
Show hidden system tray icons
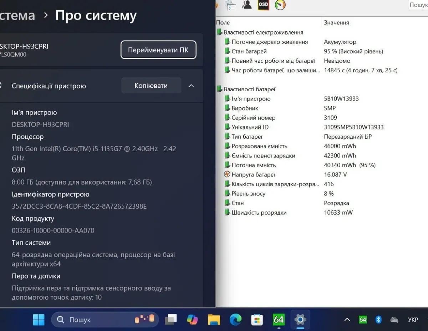pos(347,320)
